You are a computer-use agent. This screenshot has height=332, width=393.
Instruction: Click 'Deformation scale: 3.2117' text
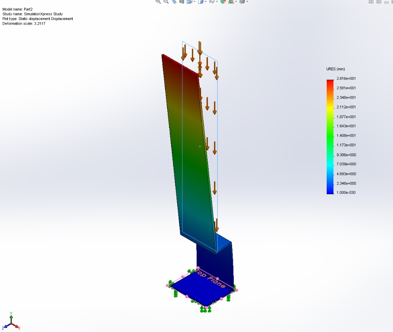click(x=24, y=24)
